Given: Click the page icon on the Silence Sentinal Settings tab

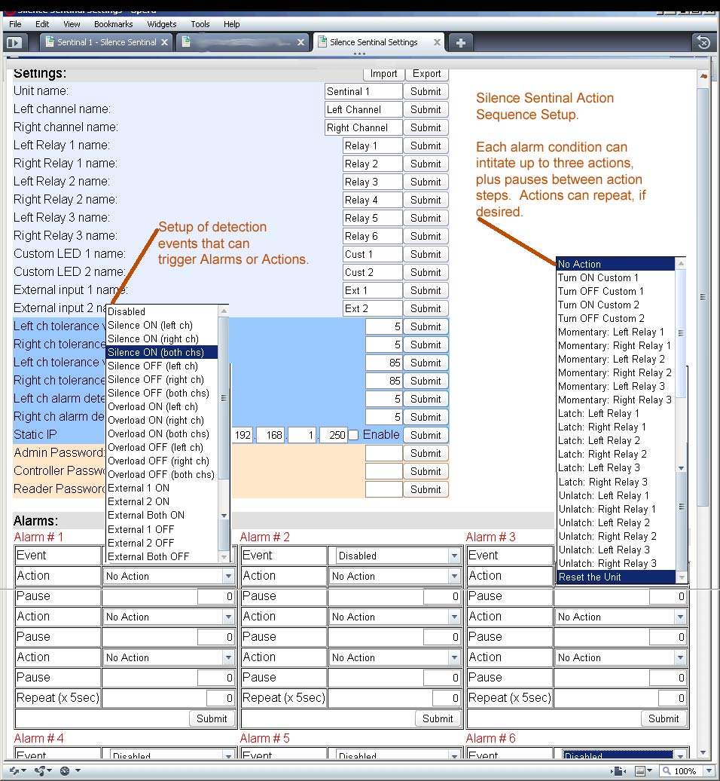Looking at the screenshot, I should pyautogui.click(x=321, y=43).
